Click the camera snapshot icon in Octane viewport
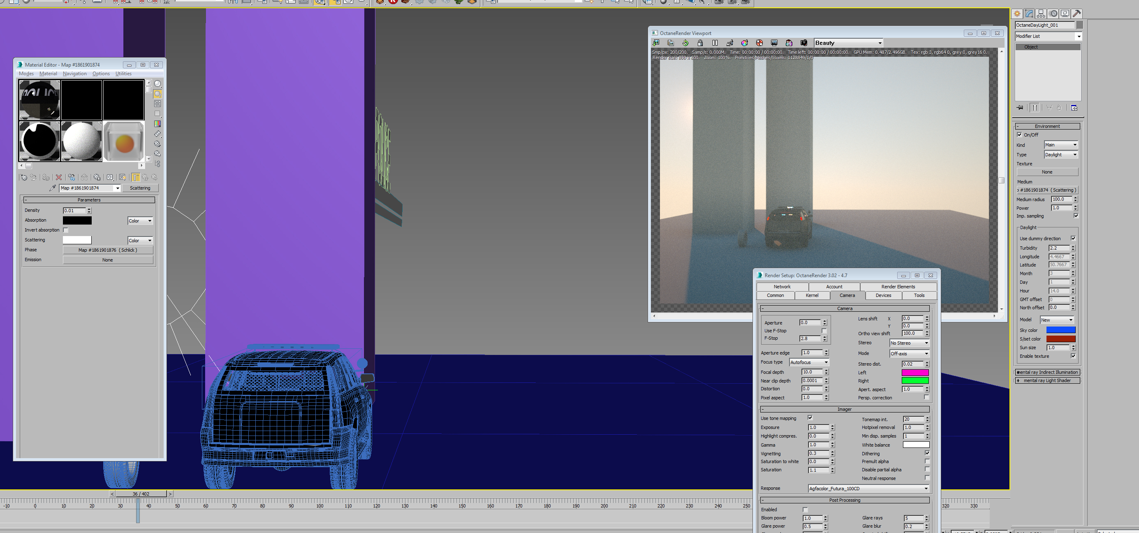 click(804, 43)
